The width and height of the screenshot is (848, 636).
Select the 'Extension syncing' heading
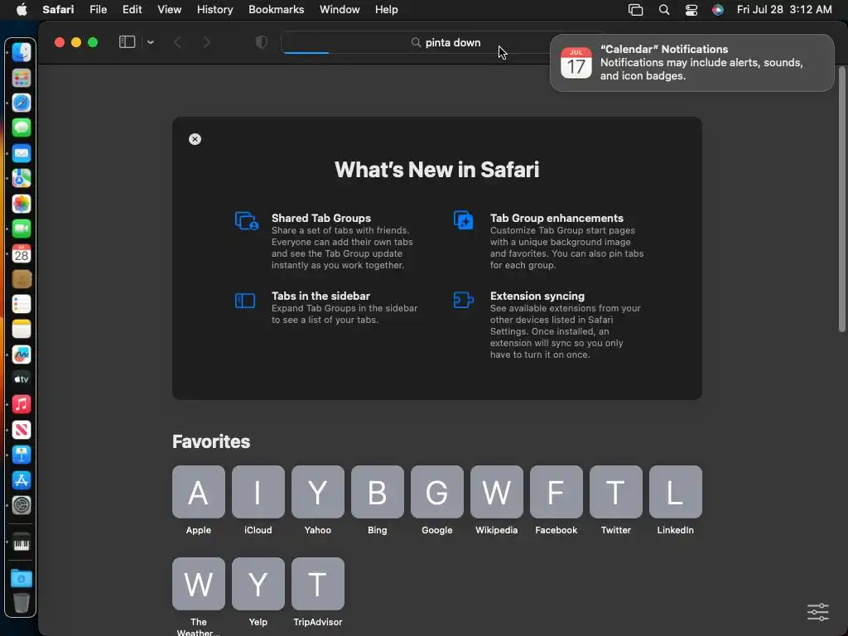tap(537, 296)
